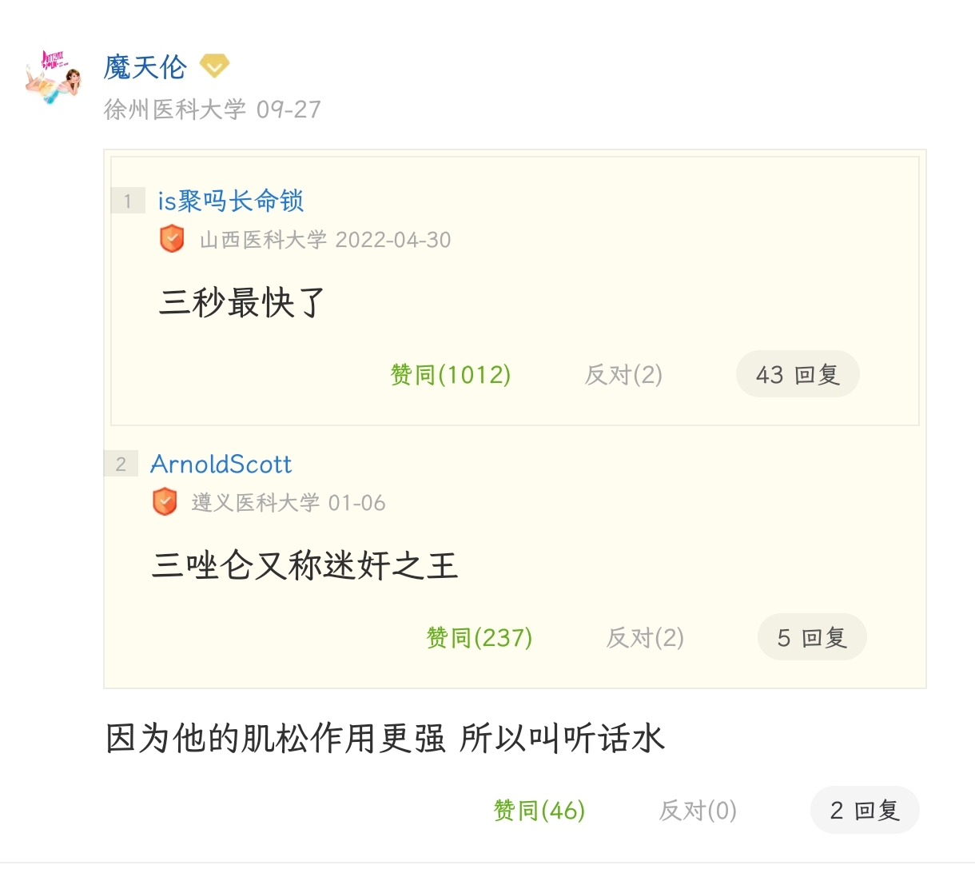Open the is聚吗长命锁 user profile
975x877 pixels.
230,201
